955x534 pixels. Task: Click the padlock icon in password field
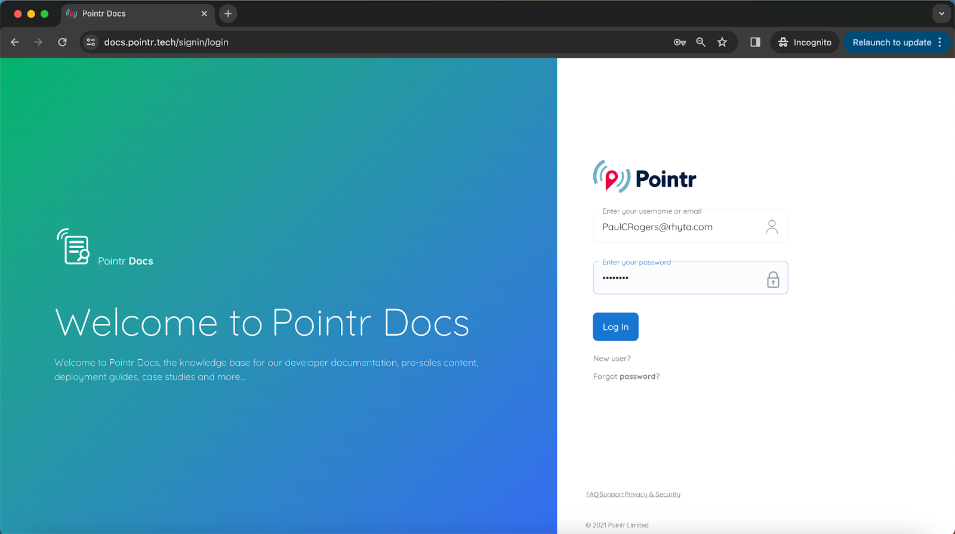(x=773, y=279)
